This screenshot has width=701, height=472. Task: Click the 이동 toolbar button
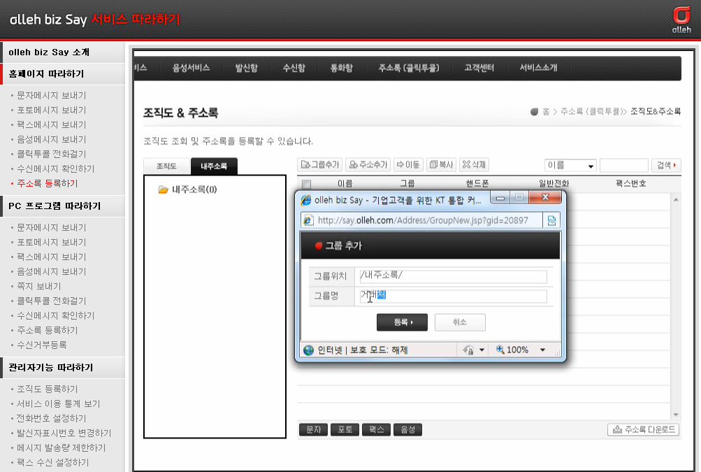[x=408, y=164]
